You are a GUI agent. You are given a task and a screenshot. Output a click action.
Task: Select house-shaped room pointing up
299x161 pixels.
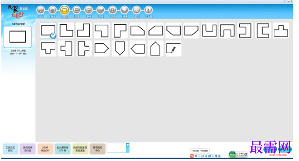click(155, 49)
